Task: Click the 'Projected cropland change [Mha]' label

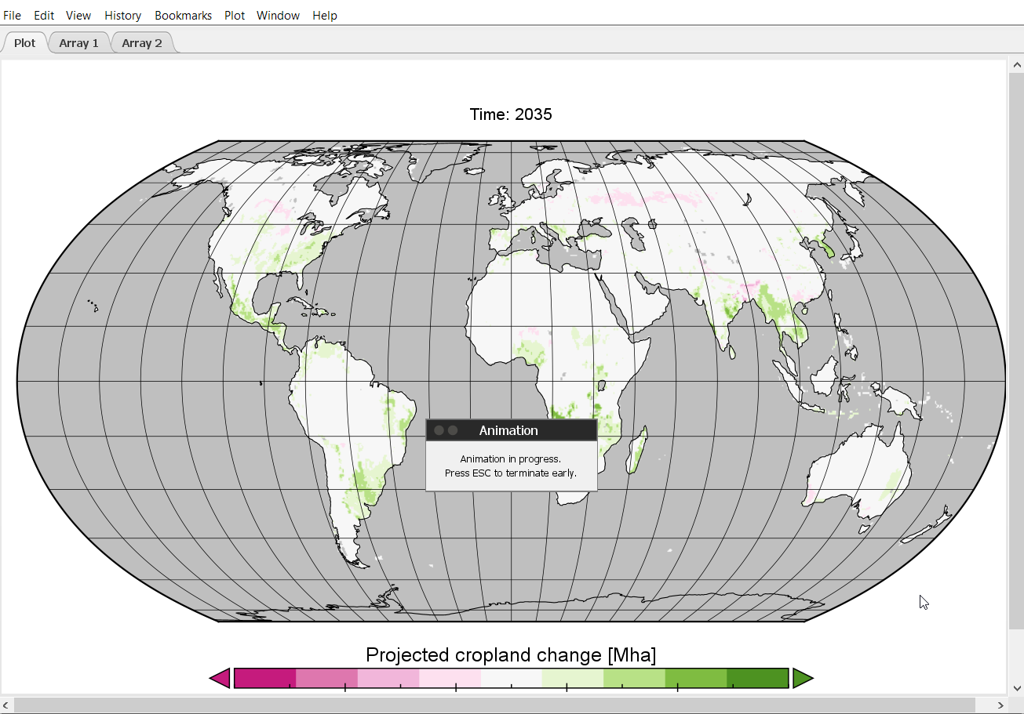Action: coord(511,655)
